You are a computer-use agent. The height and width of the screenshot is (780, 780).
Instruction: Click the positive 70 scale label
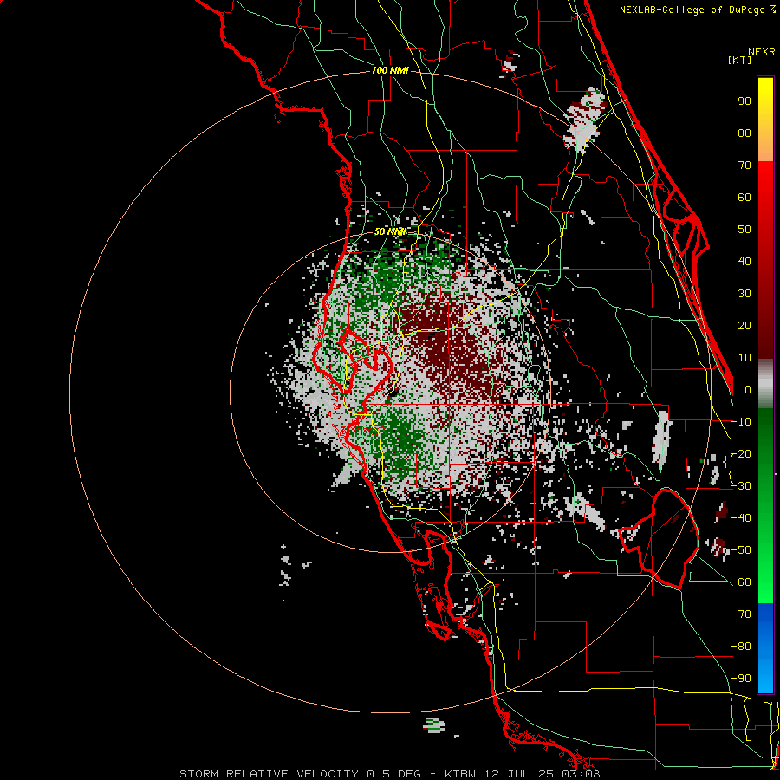[x=744, y=166]
